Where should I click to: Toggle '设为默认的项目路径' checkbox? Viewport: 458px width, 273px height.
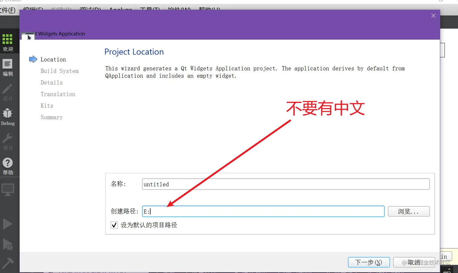(x=114, y=225)
